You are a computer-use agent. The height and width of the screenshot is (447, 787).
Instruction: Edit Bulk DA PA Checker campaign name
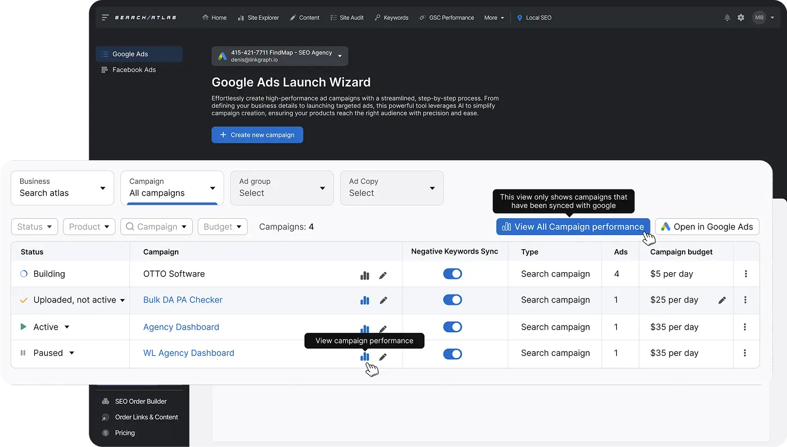(383, 300)
